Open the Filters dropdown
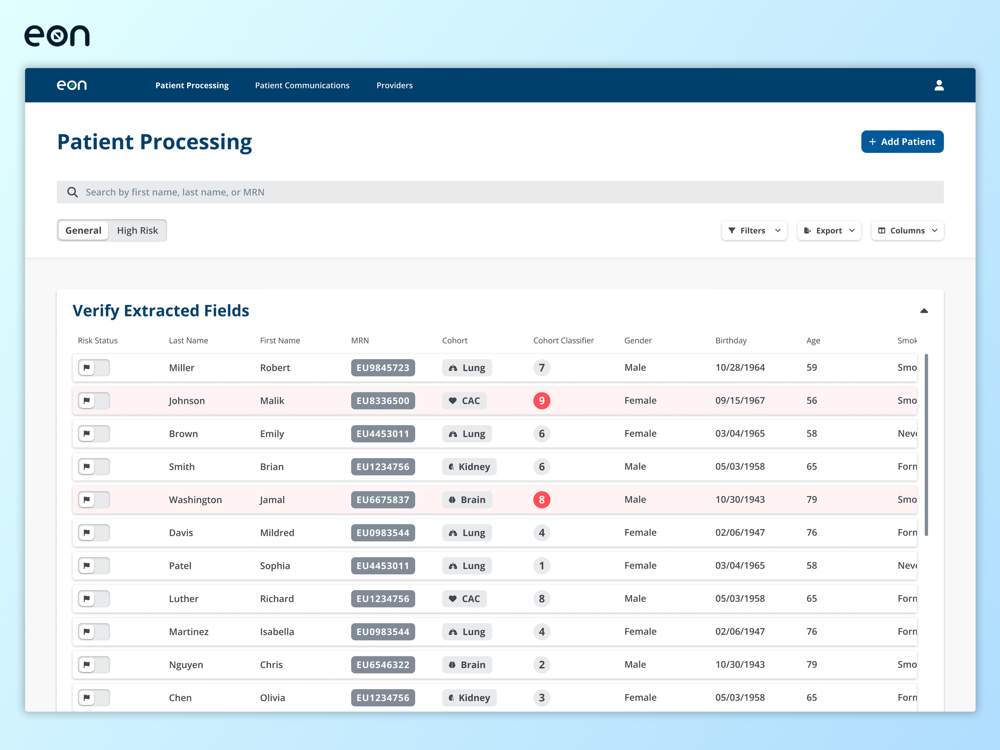The height and width of the screenshot is (750, 1000). point(754,230)
